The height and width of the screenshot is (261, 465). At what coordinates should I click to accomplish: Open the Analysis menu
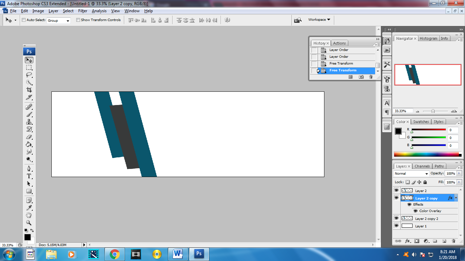click(99, 11)
